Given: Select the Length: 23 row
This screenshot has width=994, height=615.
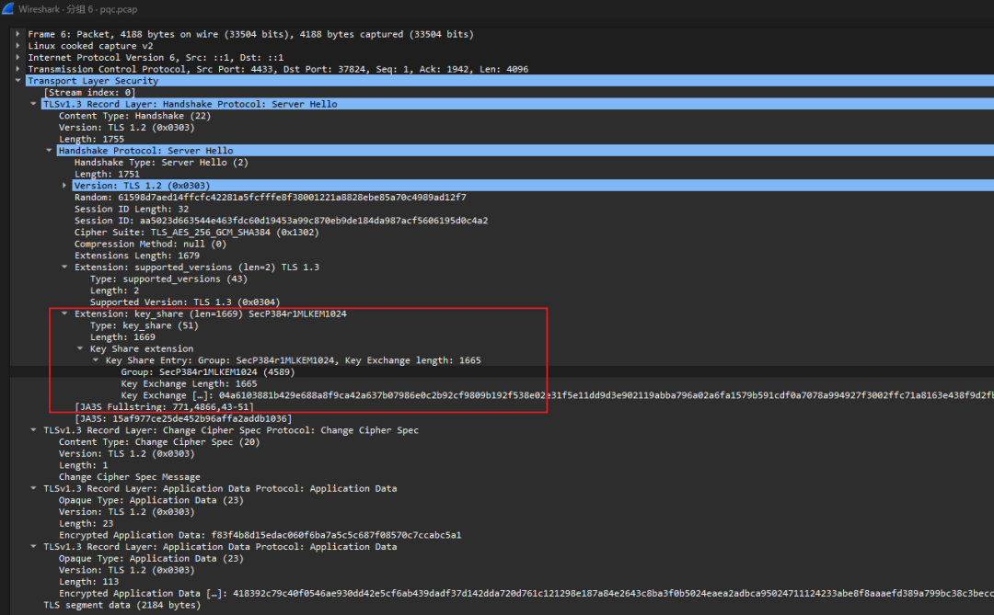Looking at the screenshot, I should click(86, 524).
